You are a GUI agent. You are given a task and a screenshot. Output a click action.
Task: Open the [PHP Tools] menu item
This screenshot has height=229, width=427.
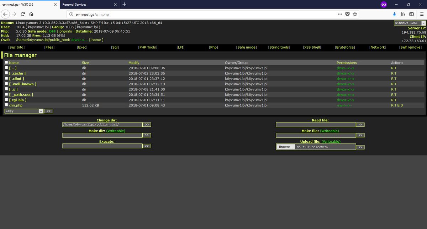pyautogui.click(x=148, y=47)
